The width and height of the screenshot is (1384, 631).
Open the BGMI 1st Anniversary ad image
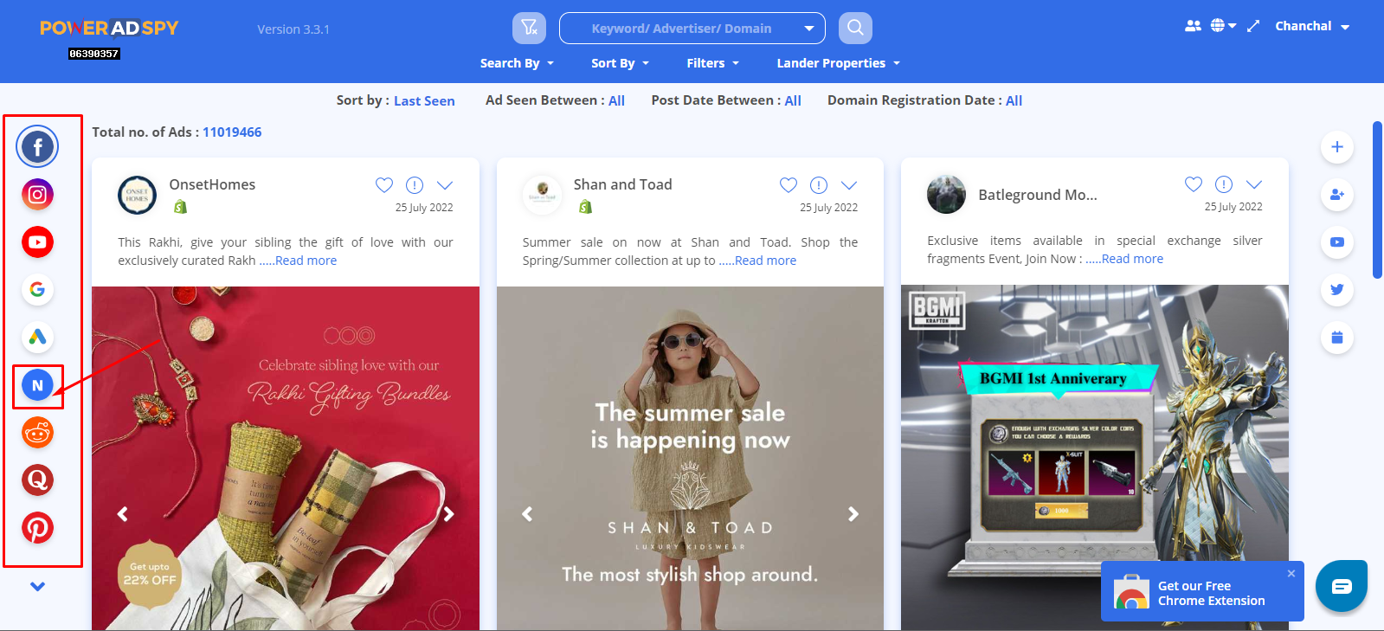point(1095,458)
